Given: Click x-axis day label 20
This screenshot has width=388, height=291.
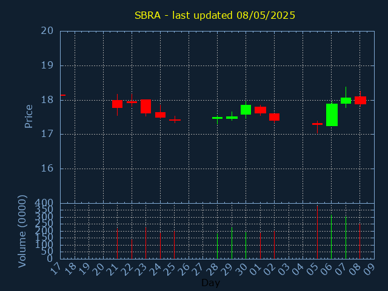Looking at the screenshot, I should [x=98, y=269].
